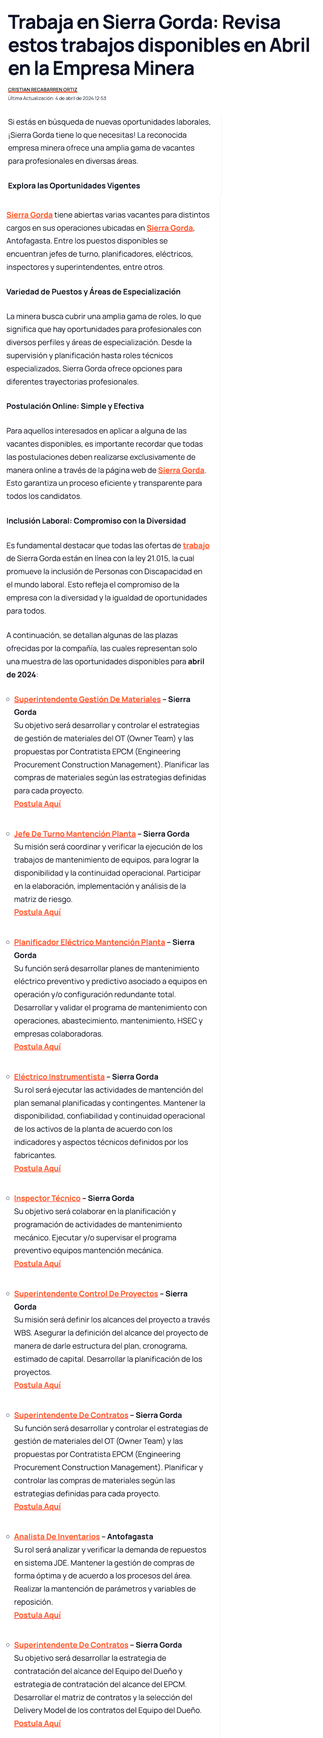Click Postula Aquí after Delivery Model description
Screen dimensions: 323x1738
[x=38, y=1723]
